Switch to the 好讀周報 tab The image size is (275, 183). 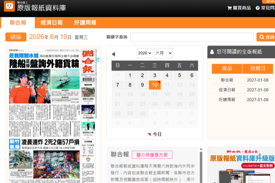pos(85,23)
